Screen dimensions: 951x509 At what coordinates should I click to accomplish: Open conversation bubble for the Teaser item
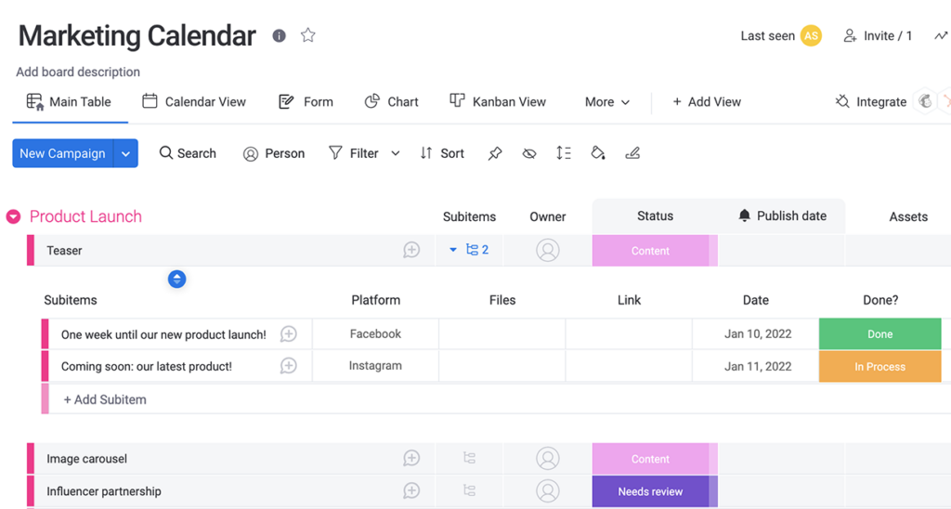click(x=411, y=250)
